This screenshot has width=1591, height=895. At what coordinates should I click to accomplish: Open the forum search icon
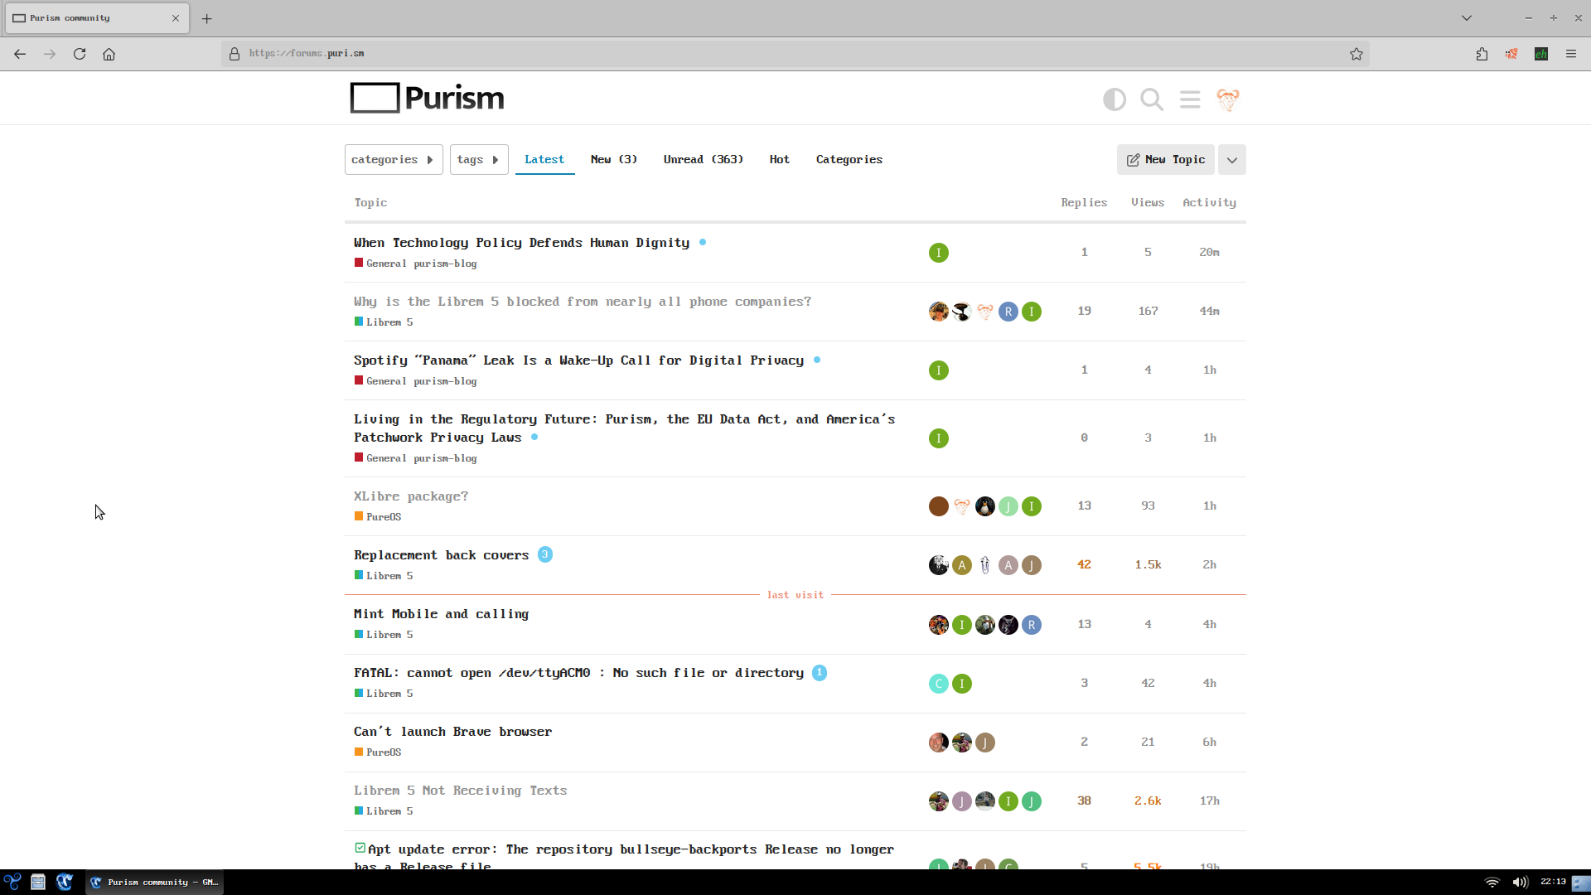click(1152, 99)
